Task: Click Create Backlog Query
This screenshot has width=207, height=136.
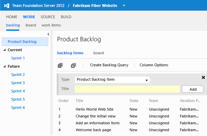Action: [x=109, y=65]
